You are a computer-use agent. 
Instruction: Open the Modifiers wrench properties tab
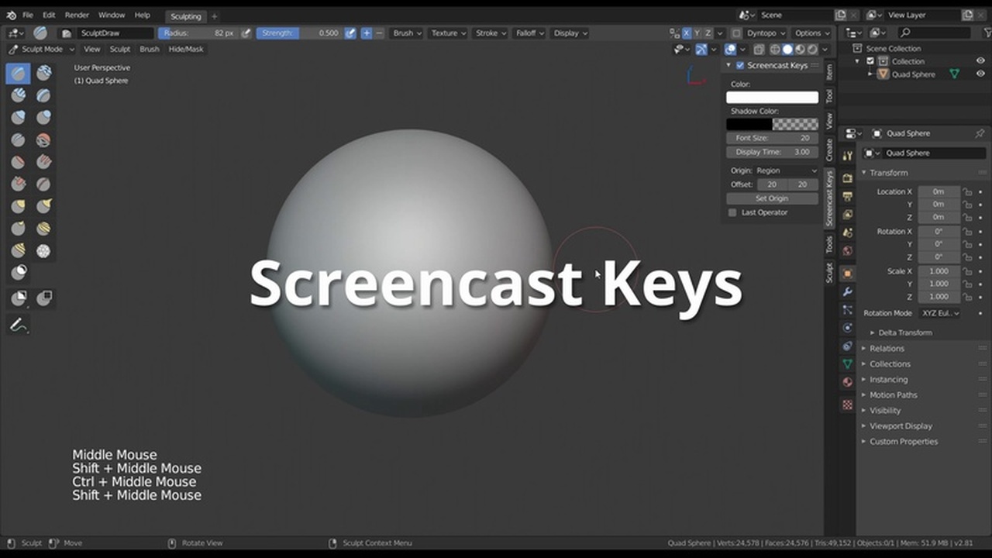click(847, 291)
